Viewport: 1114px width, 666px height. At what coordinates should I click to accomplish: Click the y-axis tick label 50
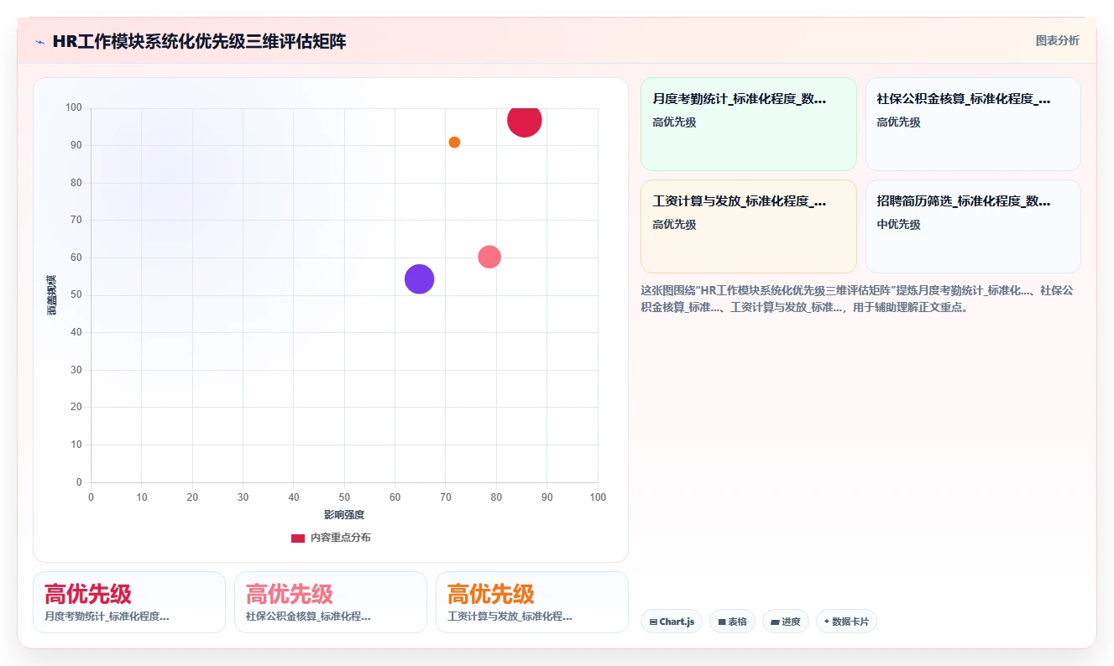[x=76, y=295]
